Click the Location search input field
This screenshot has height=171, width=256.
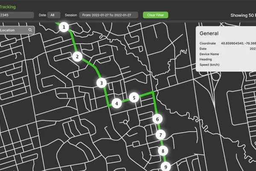tap(17, 30)
